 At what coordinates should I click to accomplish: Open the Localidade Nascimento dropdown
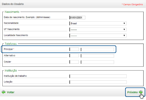pyautogui.click(x=98, y=36)
